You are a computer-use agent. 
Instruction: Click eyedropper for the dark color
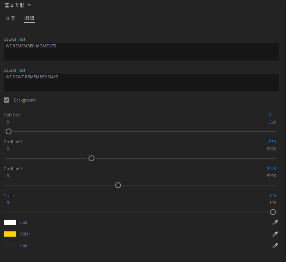click(275, 246)
